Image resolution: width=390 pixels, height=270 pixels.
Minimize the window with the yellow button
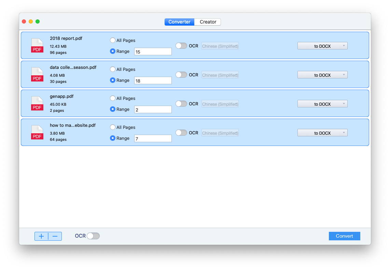click(31, 21)
